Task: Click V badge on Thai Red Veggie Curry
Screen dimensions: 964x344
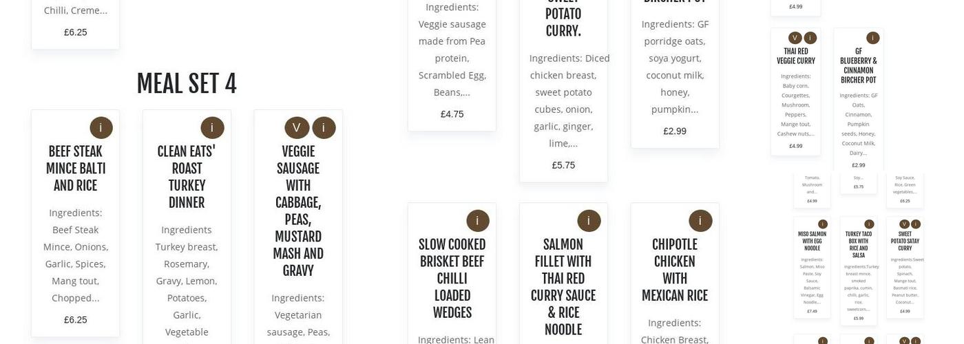Action: pyautogui.click(x=795, y=38)
